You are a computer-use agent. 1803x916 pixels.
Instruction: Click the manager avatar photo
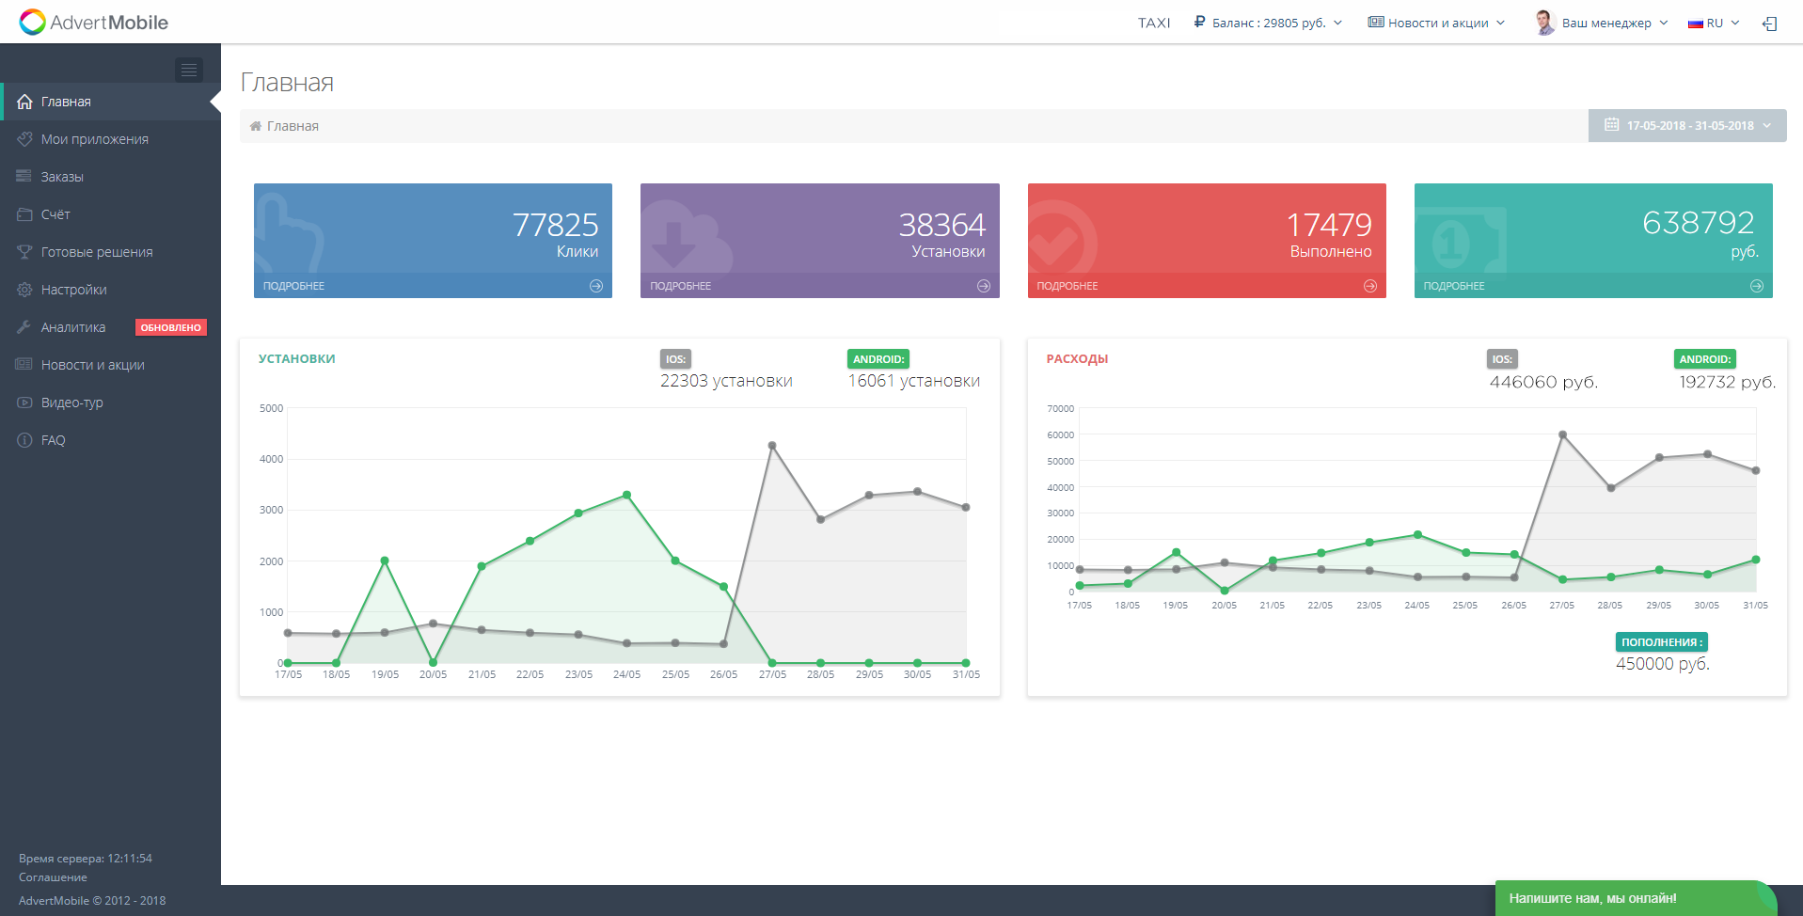click(1544, 23)
